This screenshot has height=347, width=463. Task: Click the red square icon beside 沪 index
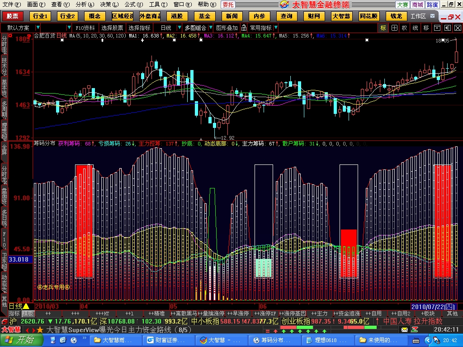[4, 321]
